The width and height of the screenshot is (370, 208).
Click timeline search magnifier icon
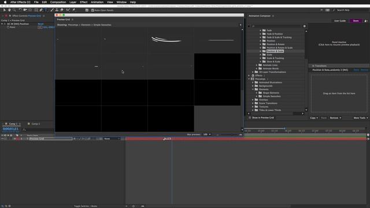point(24,129)
